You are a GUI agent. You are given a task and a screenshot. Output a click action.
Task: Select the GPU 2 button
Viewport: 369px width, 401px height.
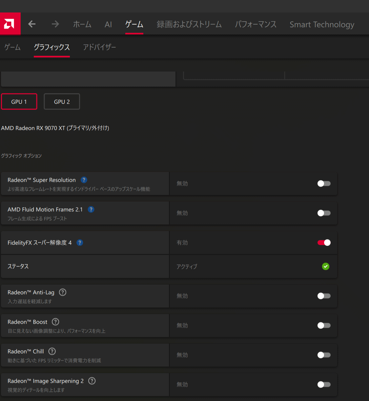[x=62, y=102]
